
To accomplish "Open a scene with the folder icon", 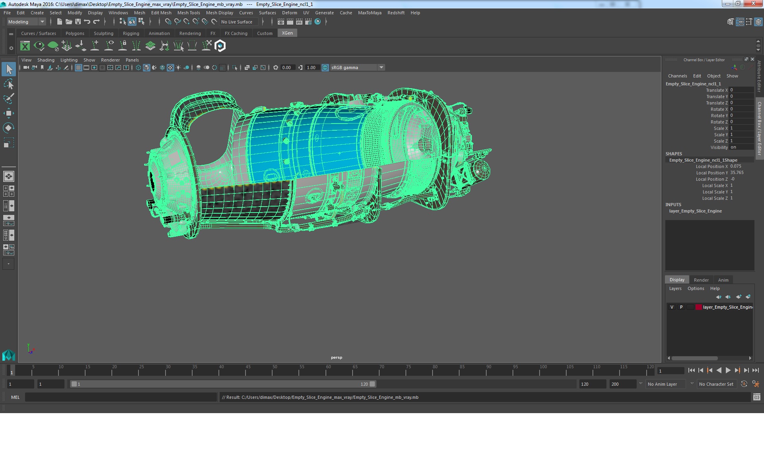I will click(x=68, y=22).
